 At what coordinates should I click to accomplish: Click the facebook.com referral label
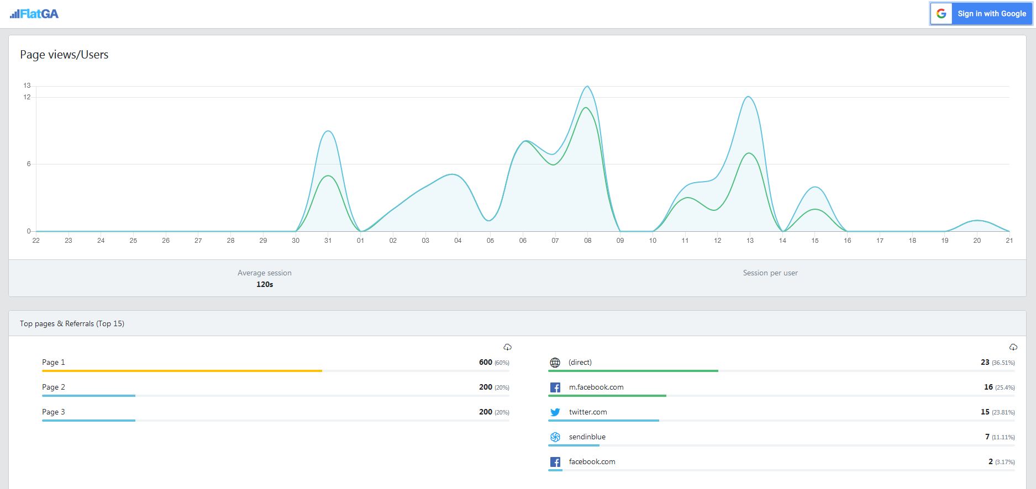pyautogui.click(x=592, y=461)
